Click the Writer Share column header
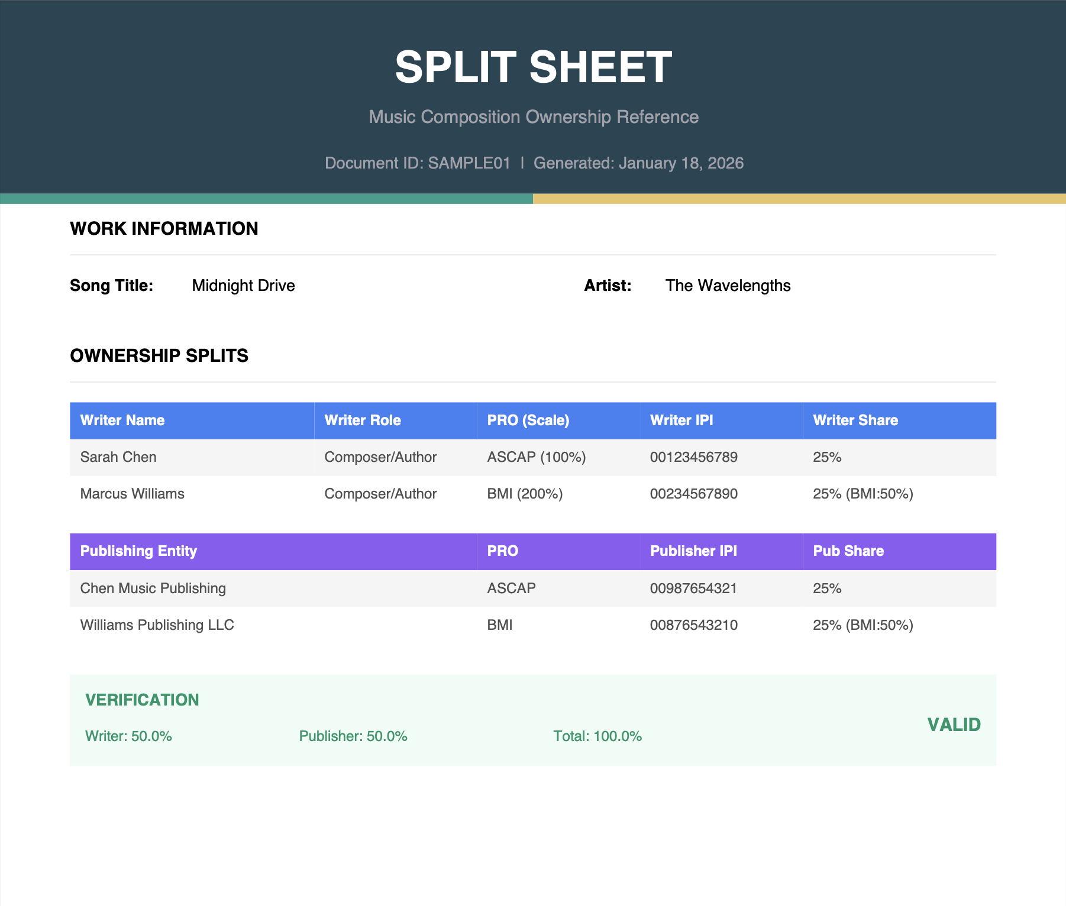The width and height of the screenshot is (1066, 906). tap(855, 420)
